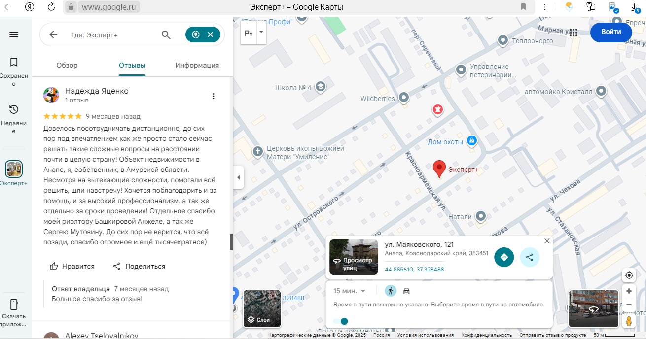The width and height of the screenshot is (646, 339).
Task: Open the Недавние (Recent) history icon
Action: pos(14,109)
